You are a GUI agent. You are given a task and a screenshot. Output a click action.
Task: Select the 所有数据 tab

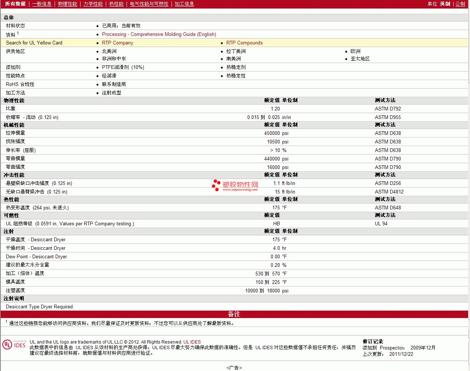[15, 4]
